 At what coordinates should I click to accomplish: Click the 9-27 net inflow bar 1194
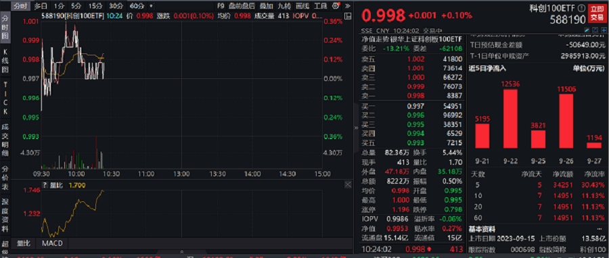coord(594,145)
